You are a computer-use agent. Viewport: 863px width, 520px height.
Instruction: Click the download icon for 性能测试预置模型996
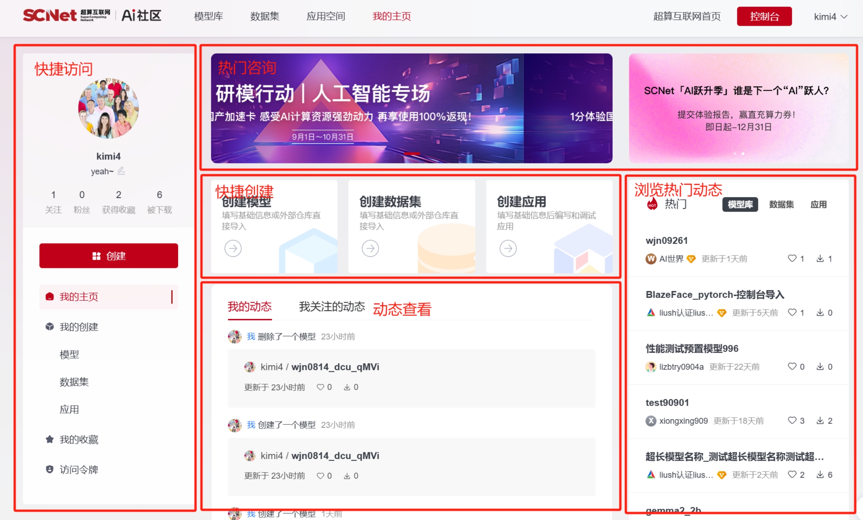tap(820, 366)
